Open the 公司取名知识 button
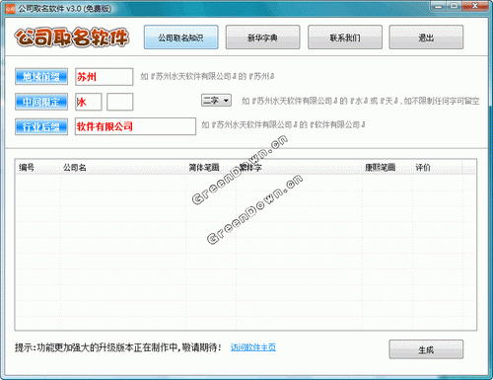The image size is (493, 380). coord(180,38)
